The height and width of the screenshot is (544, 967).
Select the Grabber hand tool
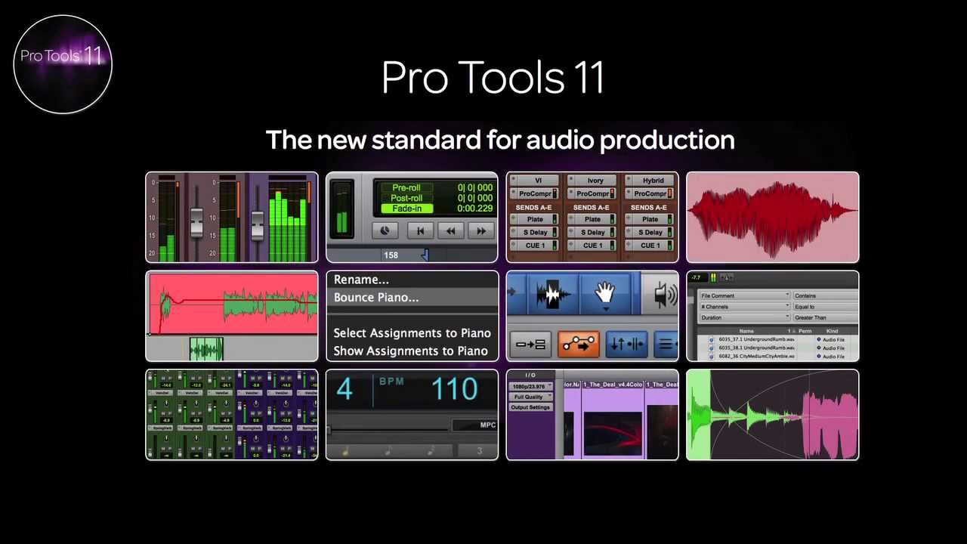[x=605, y=292]
